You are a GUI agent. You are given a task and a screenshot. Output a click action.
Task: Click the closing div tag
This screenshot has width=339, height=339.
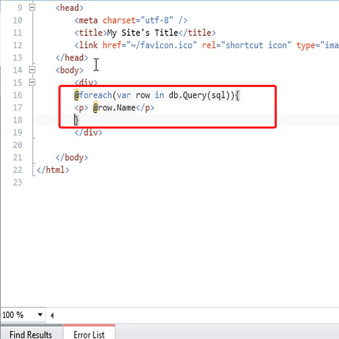pos(88,132)
